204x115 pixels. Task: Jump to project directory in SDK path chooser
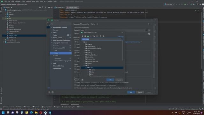(88, 36)
